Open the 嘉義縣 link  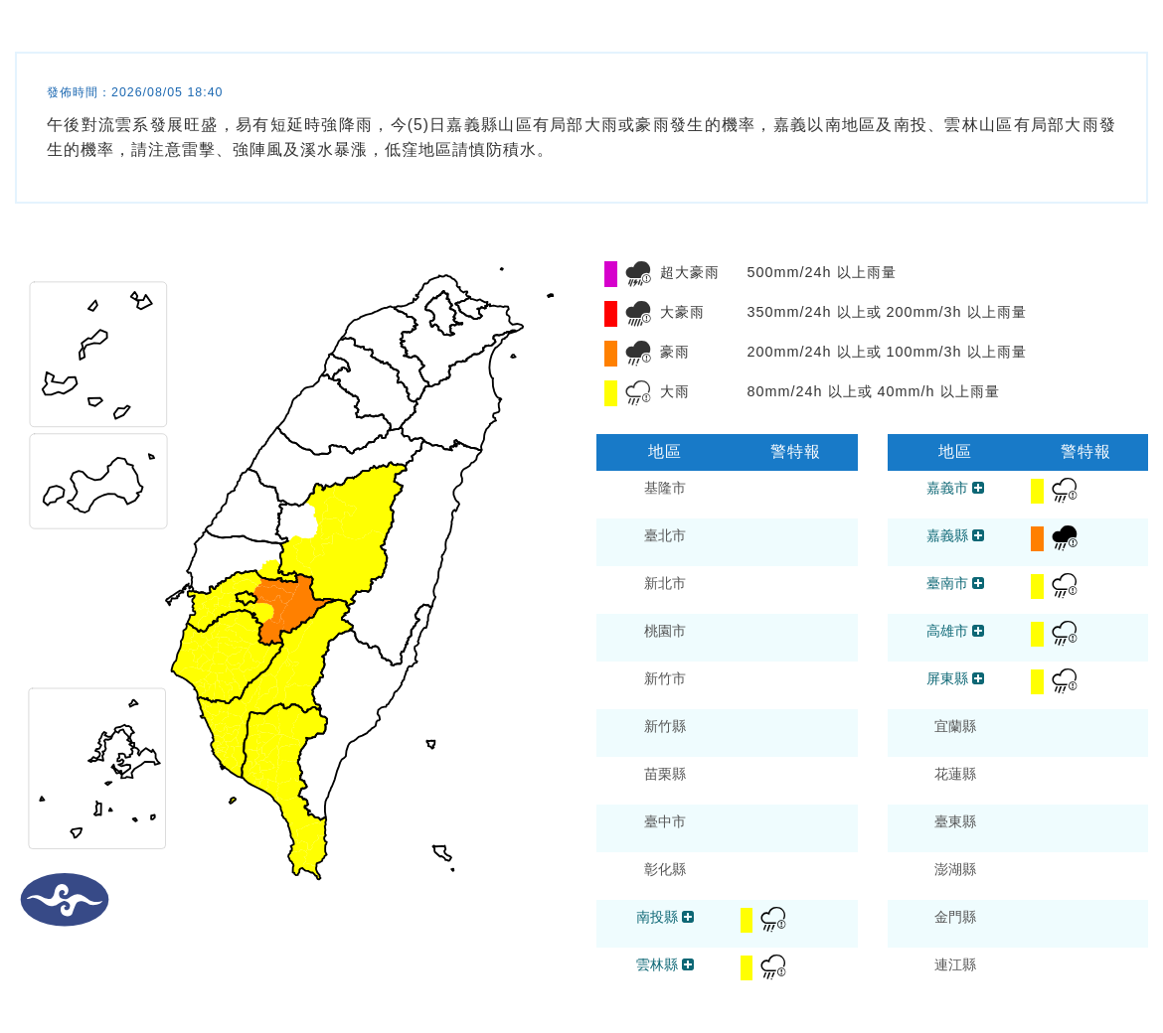[x=947, y=535]
